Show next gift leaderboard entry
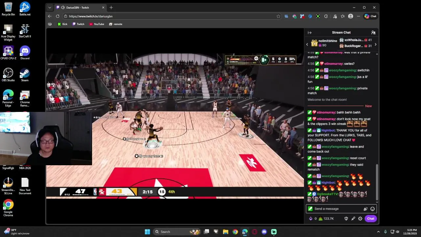This screenshot has height=237, width=421. point(376,44)
